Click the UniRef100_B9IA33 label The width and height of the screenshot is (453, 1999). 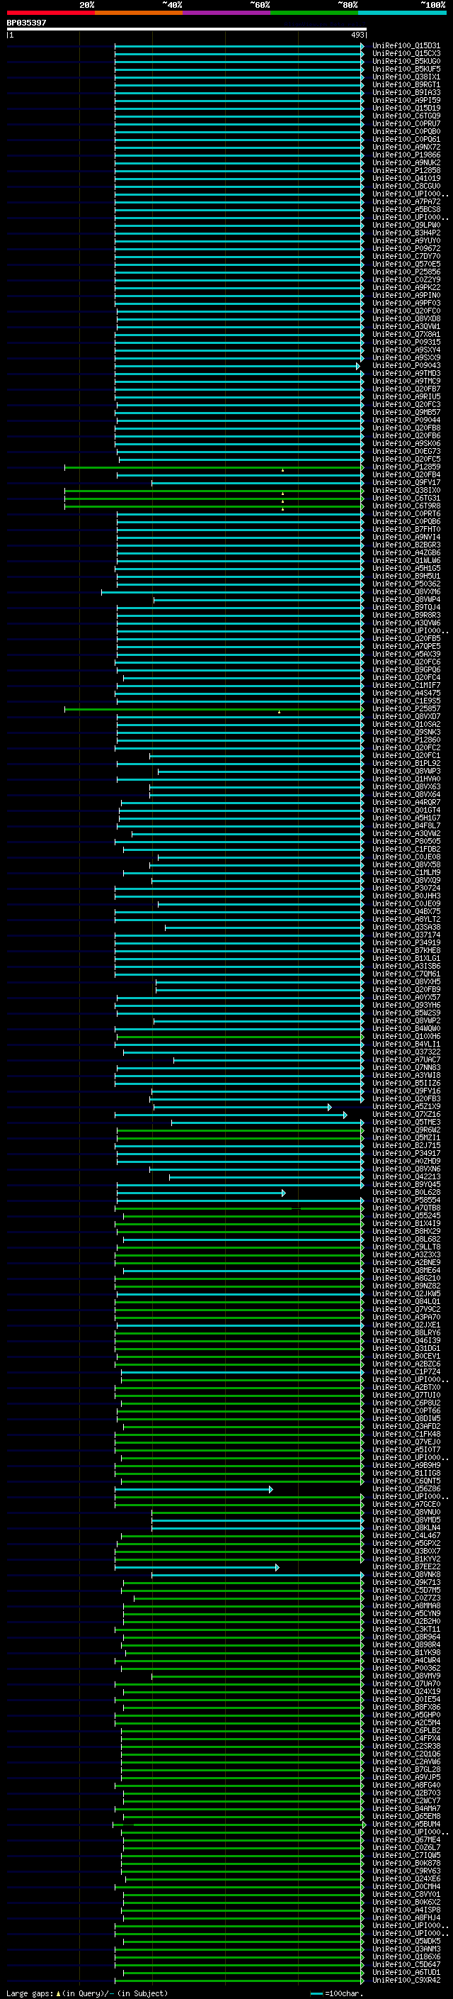coord(406,92)
